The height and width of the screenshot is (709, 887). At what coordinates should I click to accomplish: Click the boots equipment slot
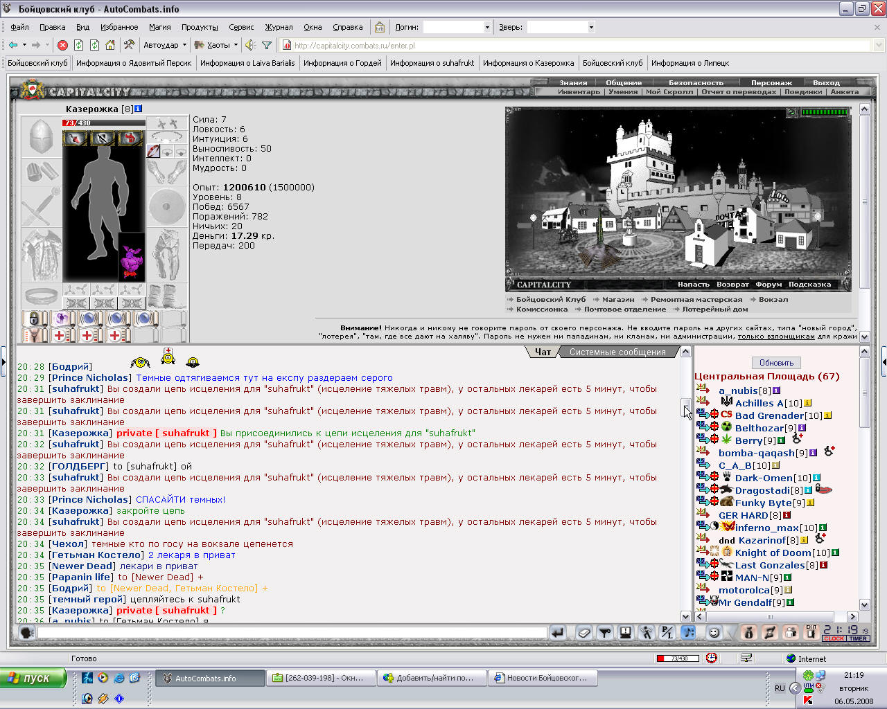[167, 296]
